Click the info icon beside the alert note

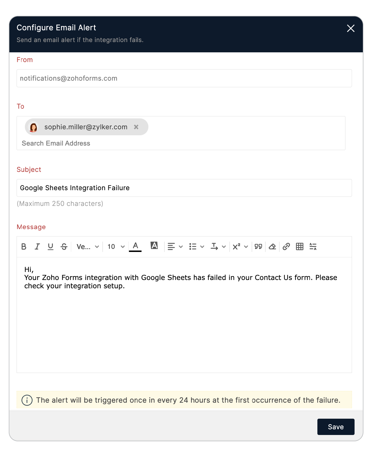27,400
